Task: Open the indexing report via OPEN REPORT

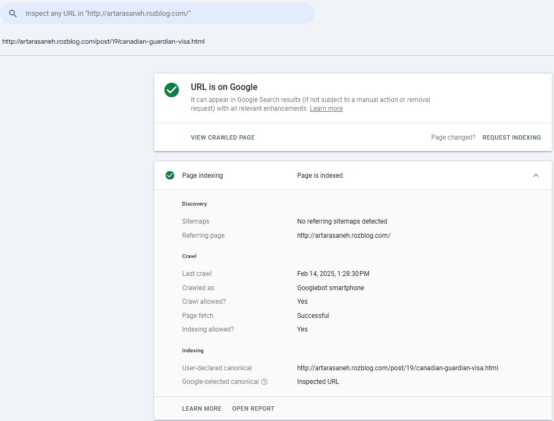Action: (x=253, y=408)
